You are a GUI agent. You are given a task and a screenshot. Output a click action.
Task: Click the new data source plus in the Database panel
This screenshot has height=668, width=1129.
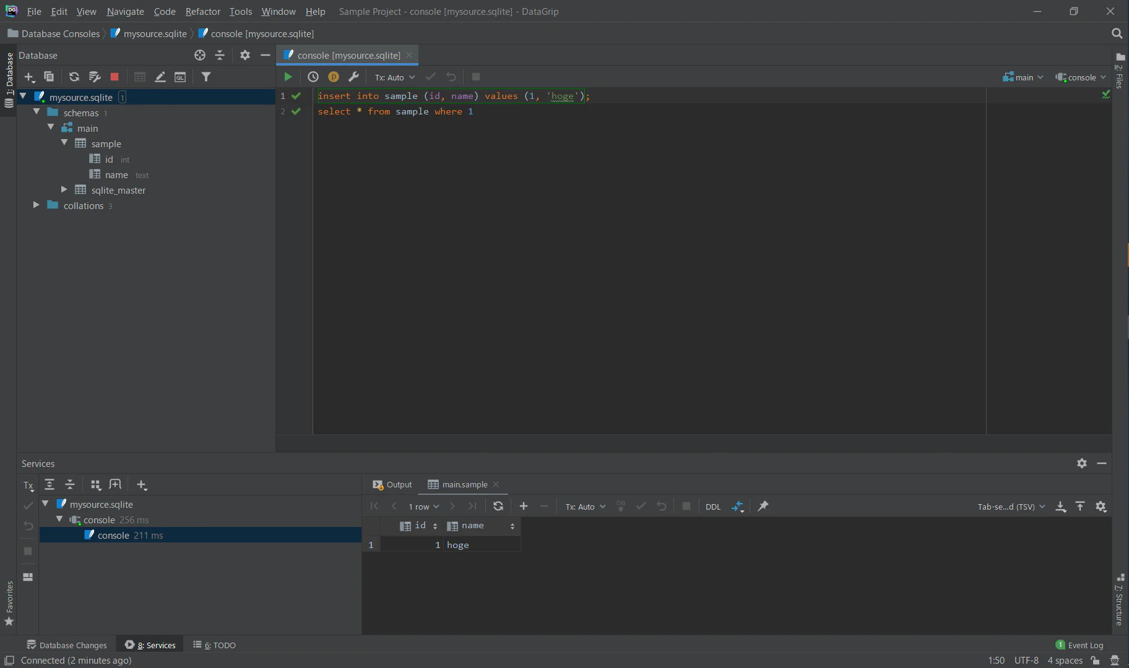coord(29,77)
